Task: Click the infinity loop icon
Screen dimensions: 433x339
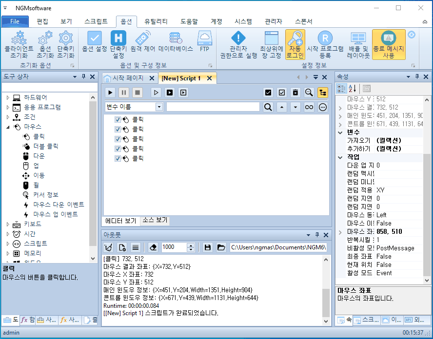Action: [309, 107]
